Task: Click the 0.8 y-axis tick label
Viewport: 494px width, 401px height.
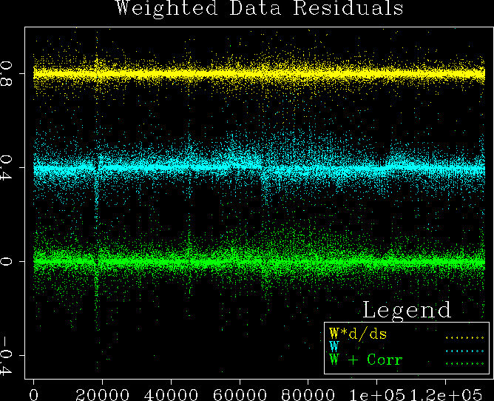Action: pyautogui.click(x=9, y=74)
